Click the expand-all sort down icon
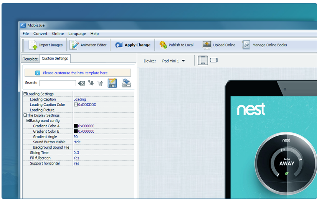Screen dimensions: 319x202 tap(91, 83)
